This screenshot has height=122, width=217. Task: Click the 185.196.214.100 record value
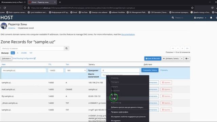coord(96,83)
